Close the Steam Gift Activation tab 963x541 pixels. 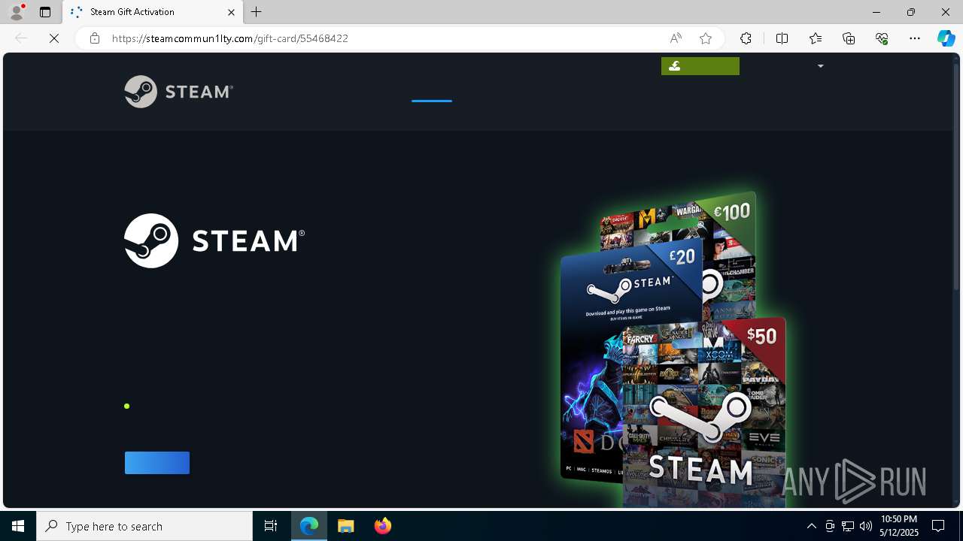[231, 12]
